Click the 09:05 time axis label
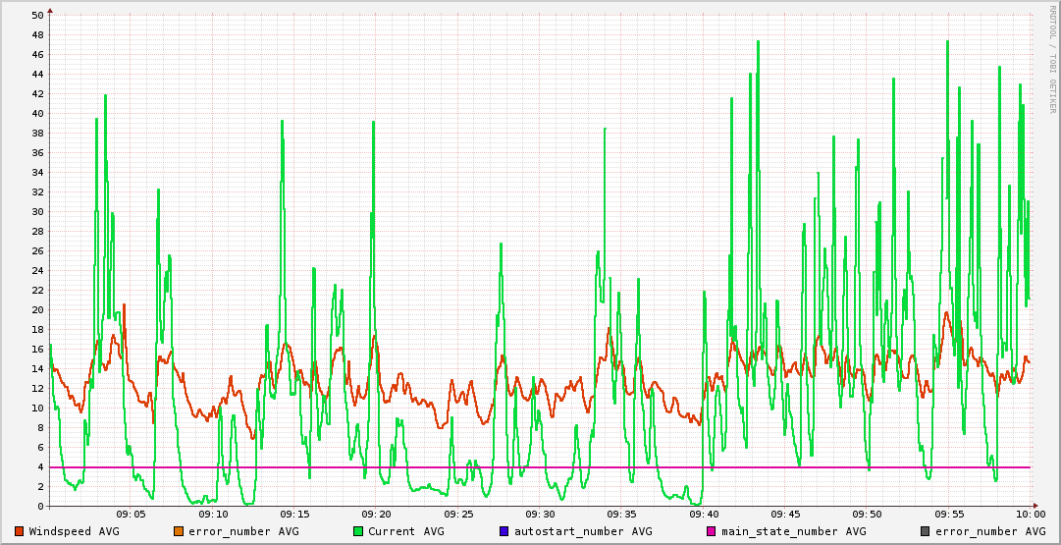Viewport: 1061px width, 545px height. pos(132,514)
